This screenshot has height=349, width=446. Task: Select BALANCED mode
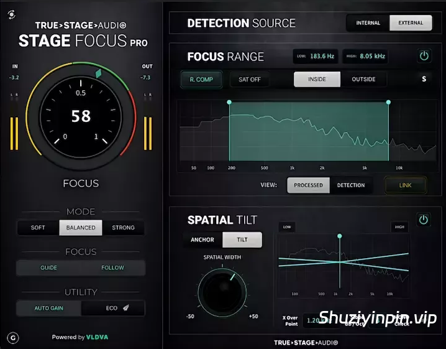coord(81,227)
